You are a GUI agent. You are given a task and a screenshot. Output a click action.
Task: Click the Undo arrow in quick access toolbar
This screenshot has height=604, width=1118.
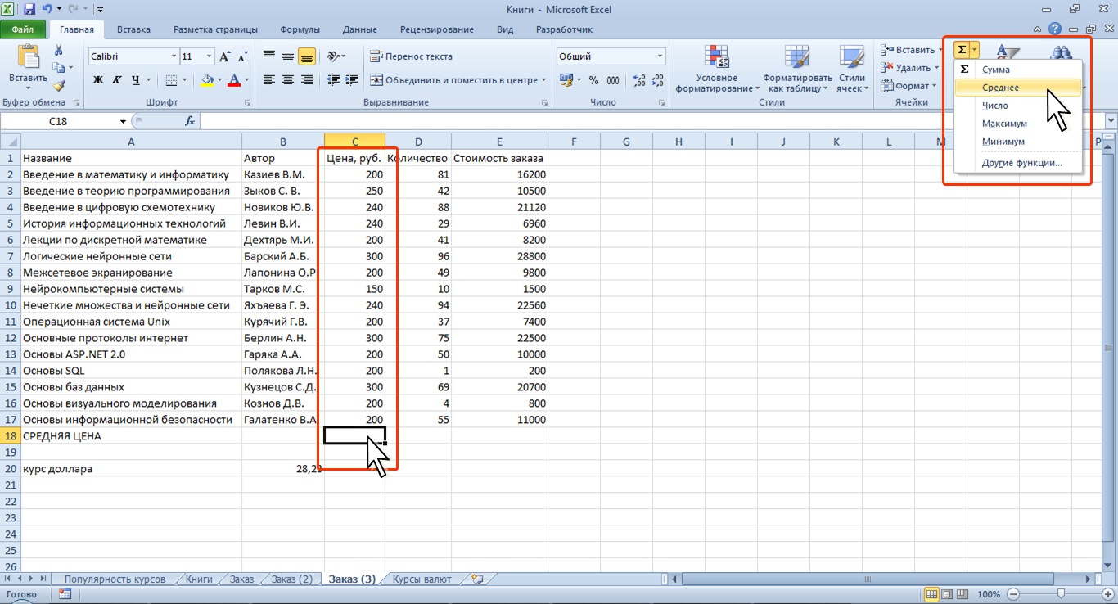[48, 10]
